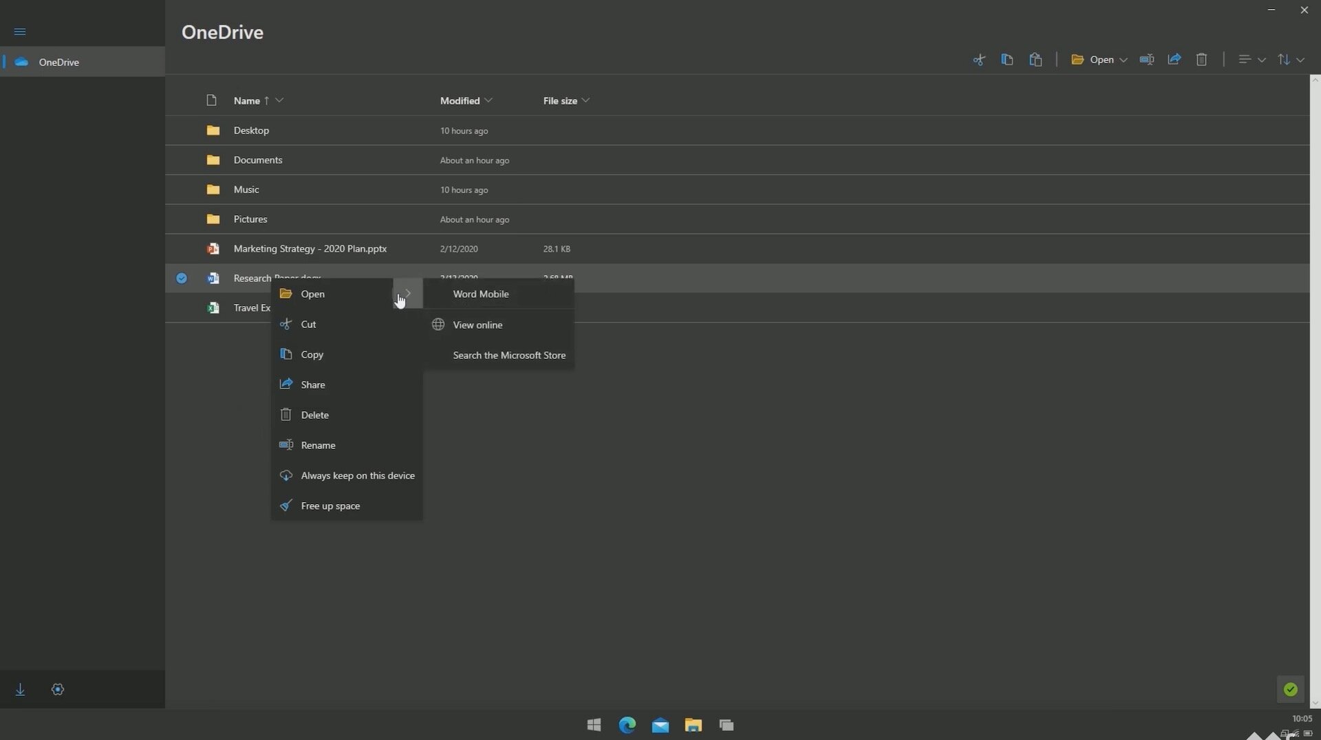Uncheck the Research Paper file selection circle

(182, 279)
